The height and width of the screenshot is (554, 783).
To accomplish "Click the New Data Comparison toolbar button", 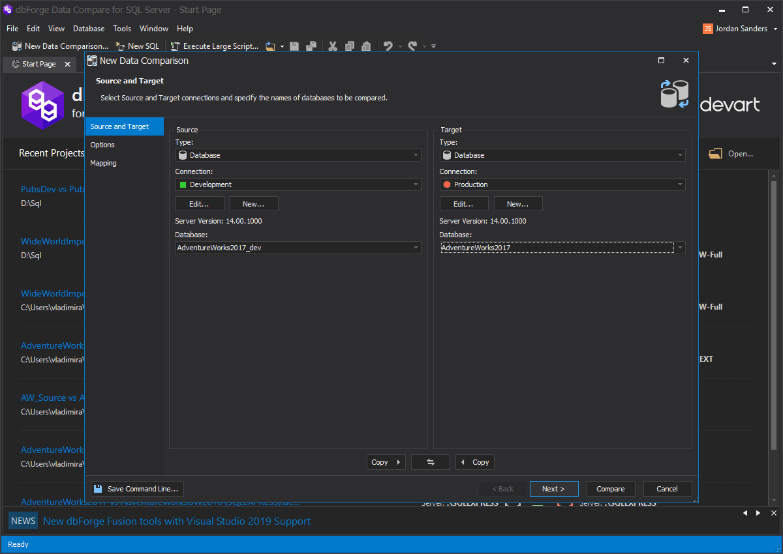I will coord(61,46).
